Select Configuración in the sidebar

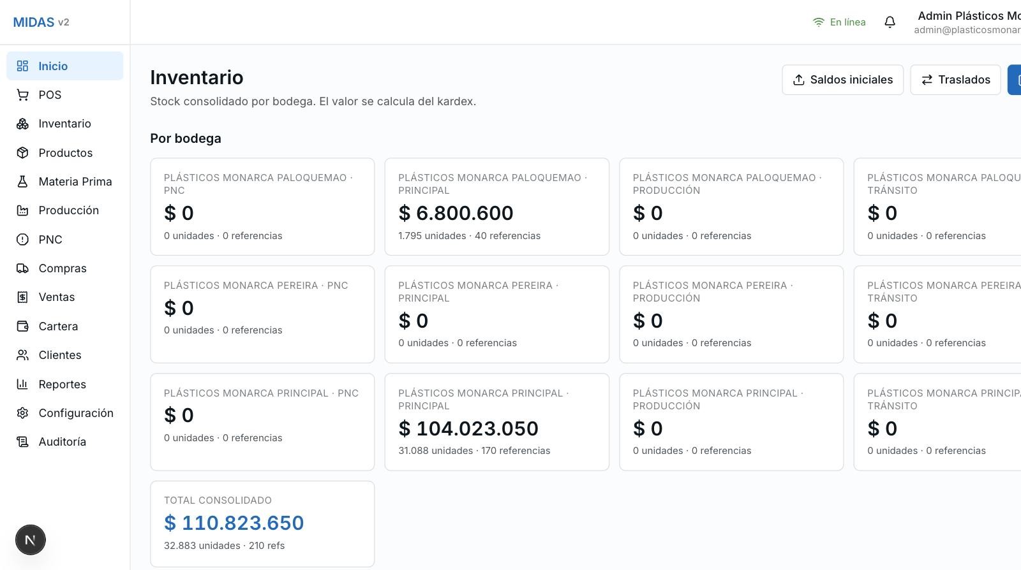point(65,413)
